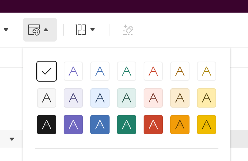The width and height of the screenshot is (248, 161).
Task: Select the solid purple fill style
Action: click(73, 125)
